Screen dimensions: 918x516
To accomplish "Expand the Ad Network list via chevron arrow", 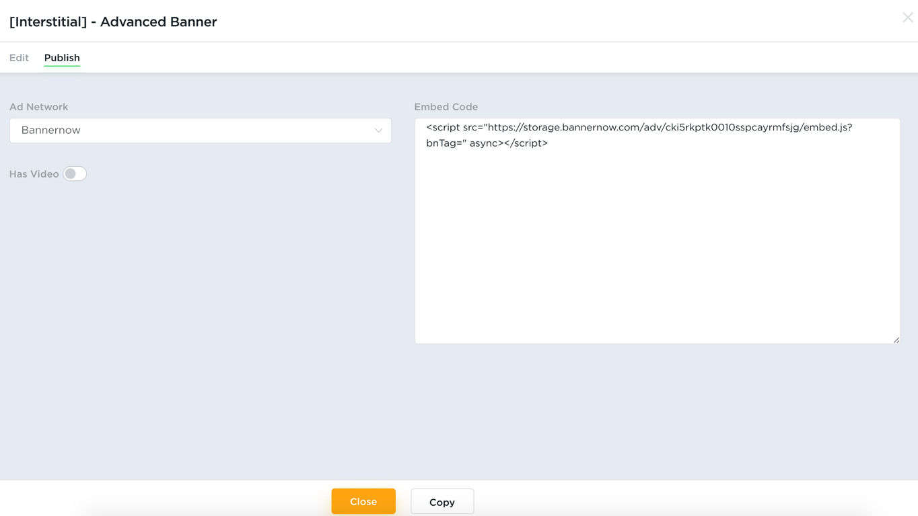I will point(378,131).
